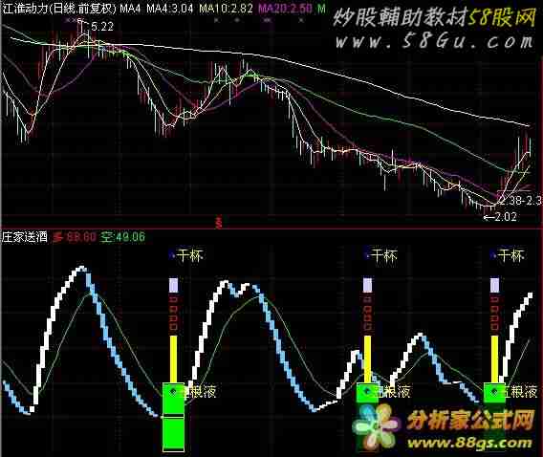Image resolution: width=543 pixels, height=457 pixels.
Task: Click the red 多 value label
Action: [75, 237]
